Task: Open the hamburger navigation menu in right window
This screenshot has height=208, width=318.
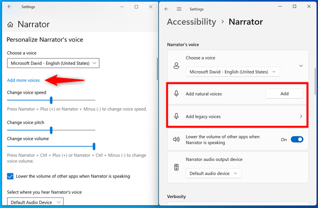Action: point(179,9)
